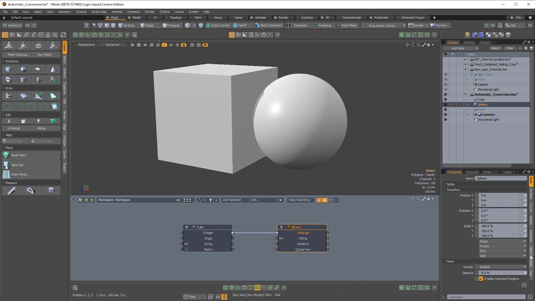Click the item list Filter button

510,48
